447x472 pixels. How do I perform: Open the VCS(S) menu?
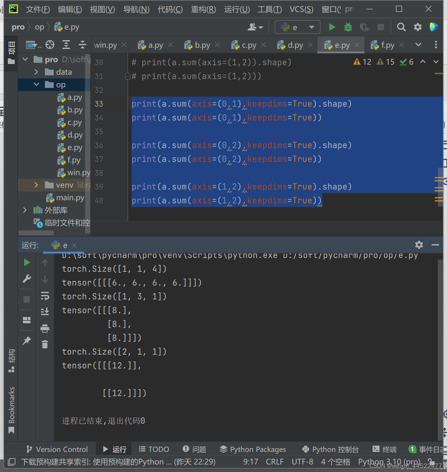click(301, 9)
